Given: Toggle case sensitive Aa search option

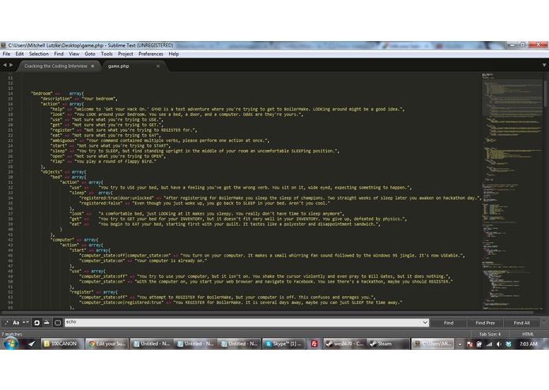Looking at the screenshot, I should point(16,322).
